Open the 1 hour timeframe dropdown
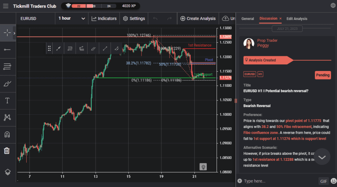 coord(71,18)
